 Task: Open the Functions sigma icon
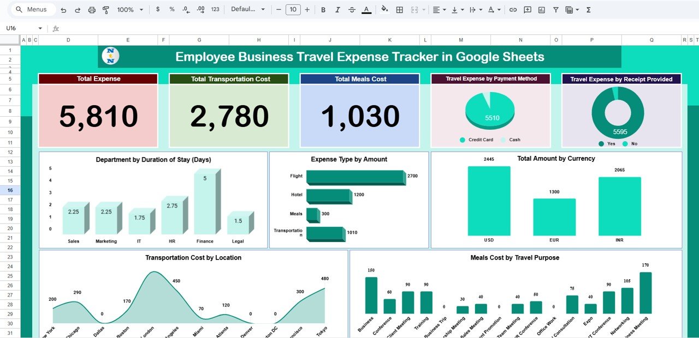589,10
